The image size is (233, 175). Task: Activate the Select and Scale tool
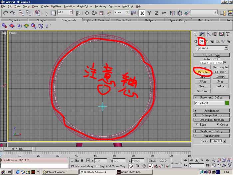(102, 13)
